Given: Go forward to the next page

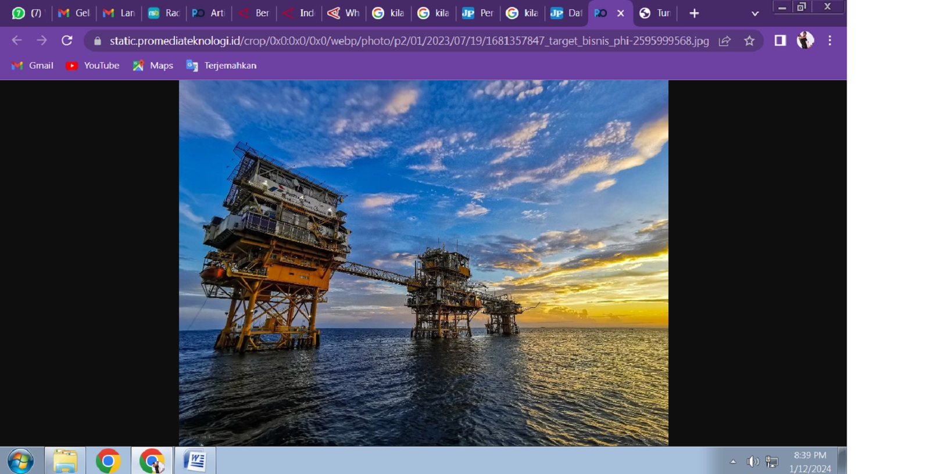Looking at the screenshot, I should tap(42, 41).
